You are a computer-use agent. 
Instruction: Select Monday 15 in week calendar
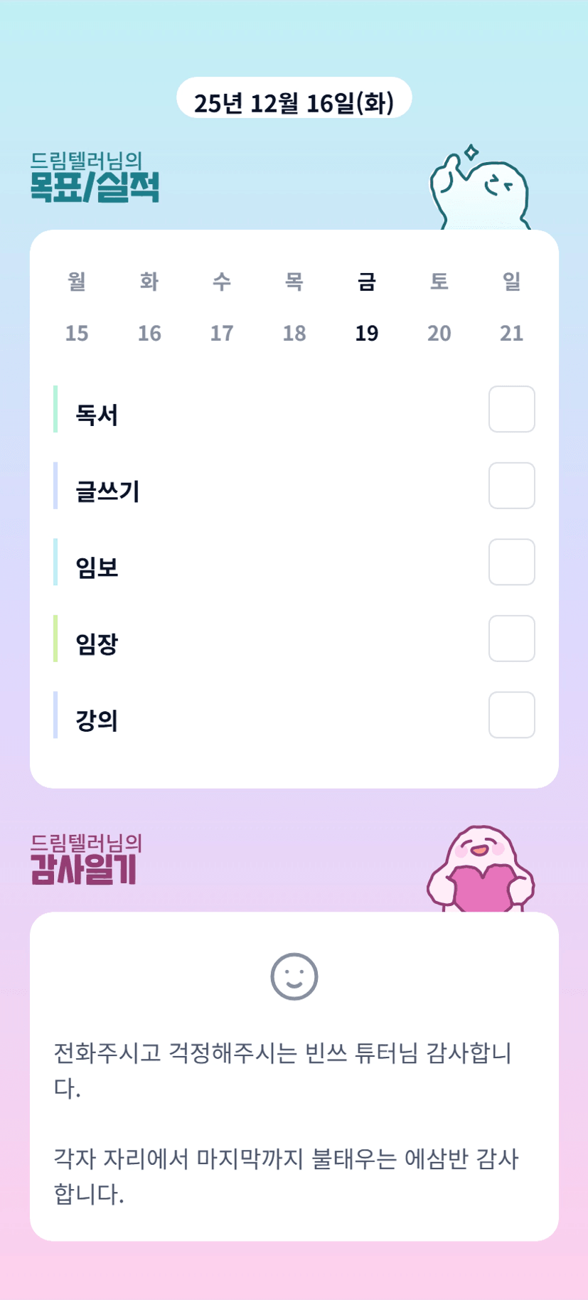[x=77, y=332]
